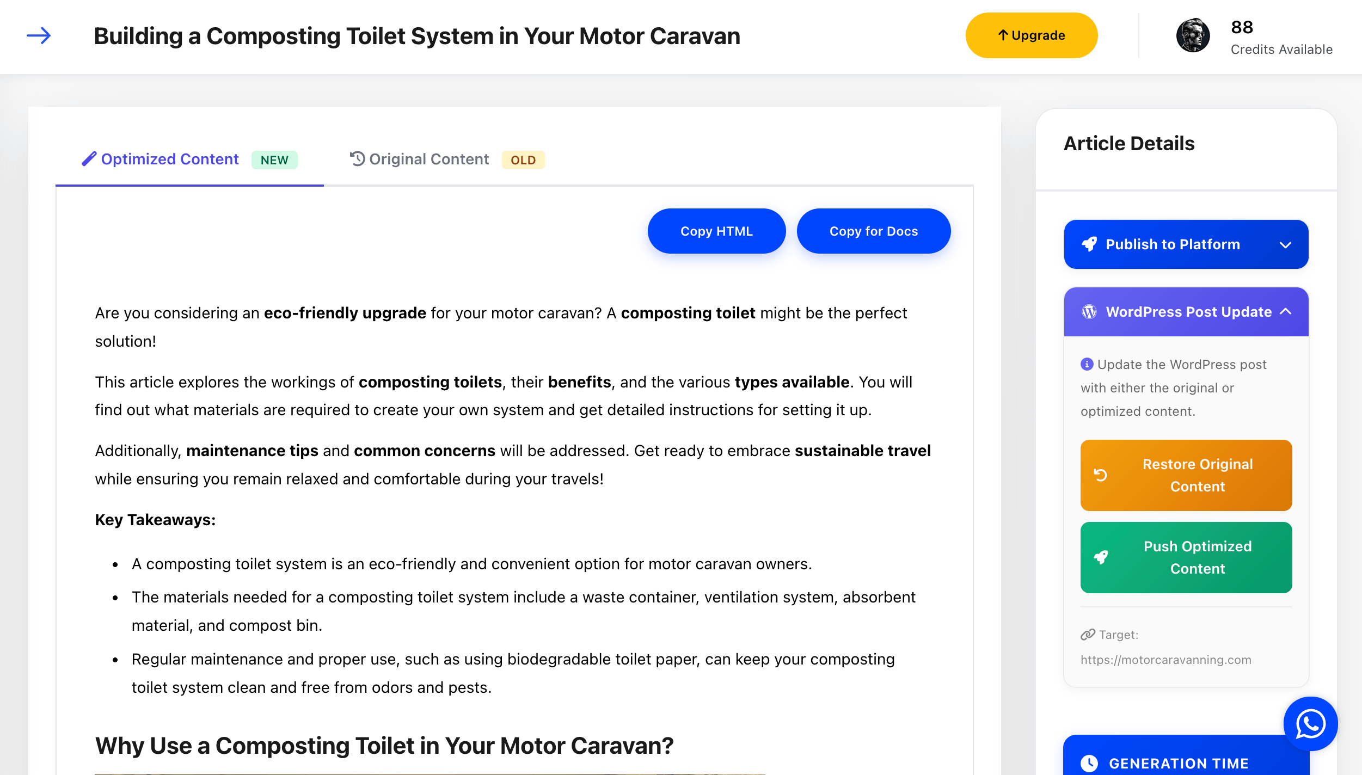Open the Original Content tab

[428, 159]
